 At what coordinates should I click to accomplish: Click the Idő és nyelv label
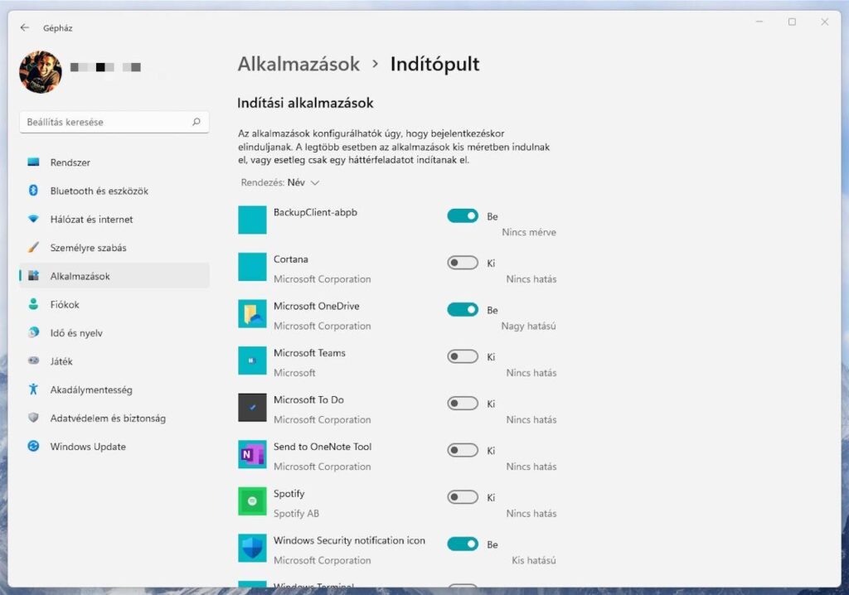(76, 333)
